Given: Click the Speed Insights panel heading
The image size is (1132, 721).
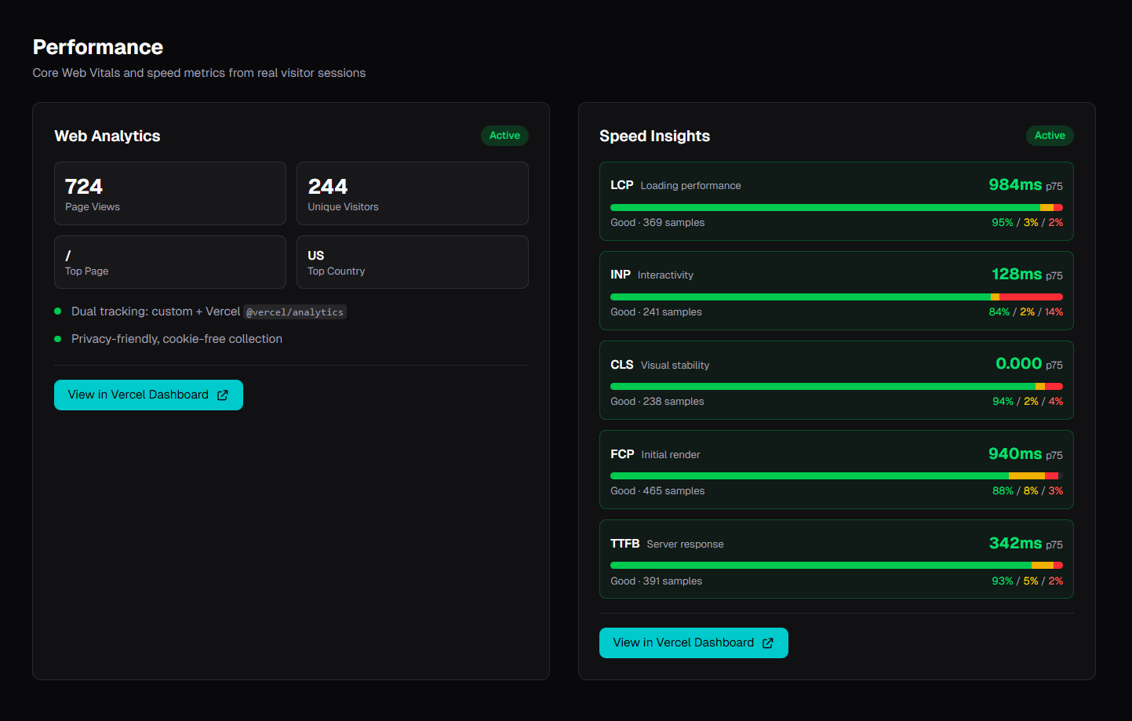Looking at the screenshot, I should tap(654, 136).
